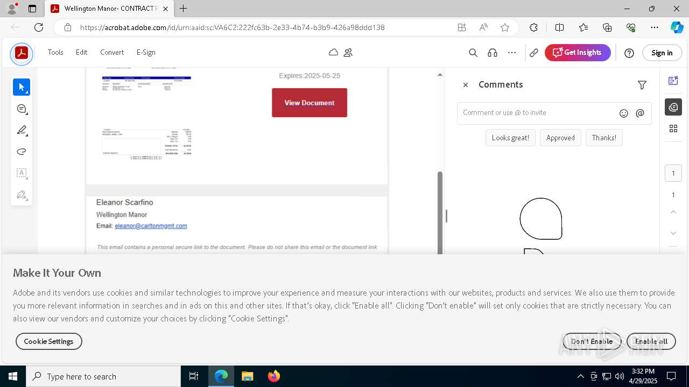Click the Get Insights button
The image size is (689, 387).
coord(578,53)
